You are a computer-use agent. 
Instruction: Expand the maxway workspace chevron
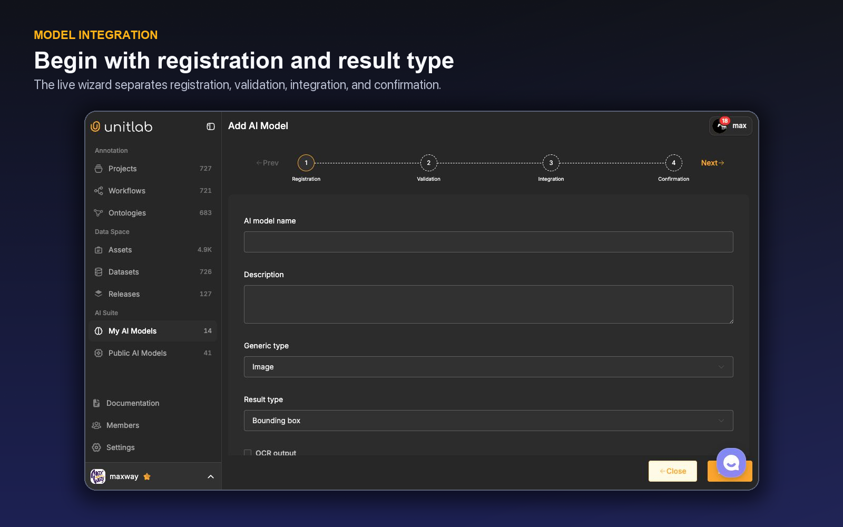[211, 476]
